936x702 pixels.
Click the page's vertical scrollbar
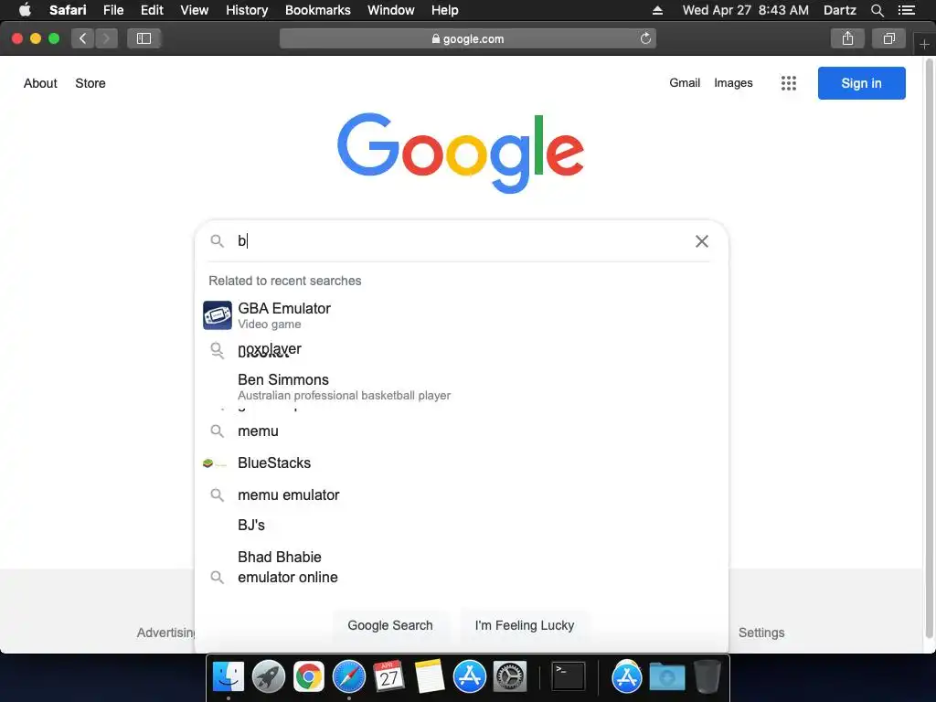(929, 346)
